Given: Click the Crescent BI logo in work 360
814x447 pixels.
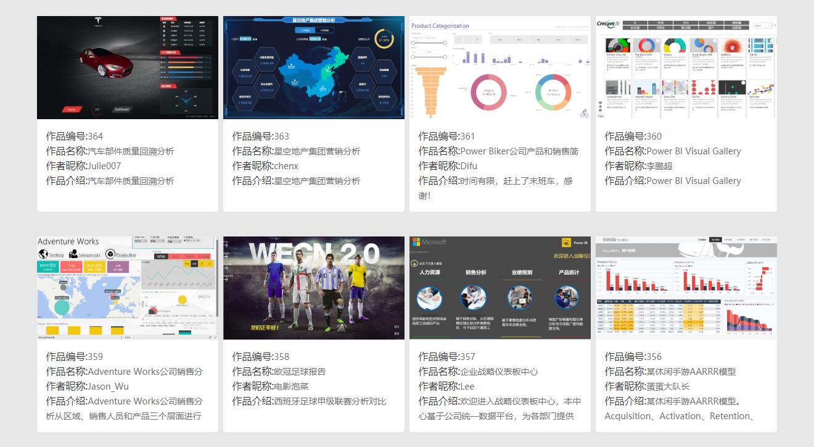Looking at the screenshot, I should [x=607, y=24].
